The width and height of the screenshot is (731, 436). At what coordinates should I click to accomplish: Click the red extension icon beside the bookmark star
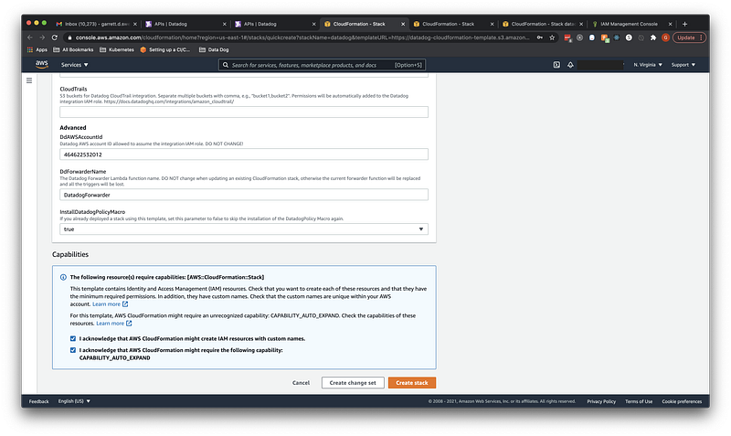click(x=567, y=37)
